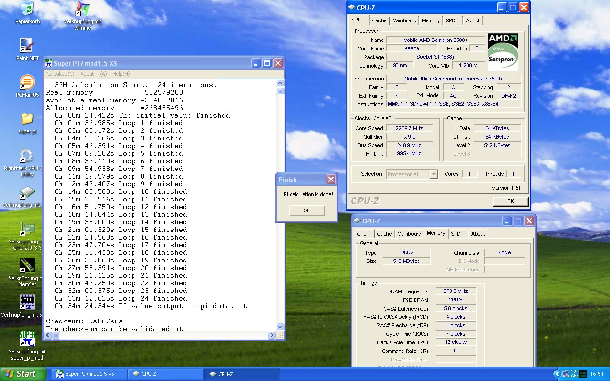
Task: Open the PLL SET shortcut icon
Action: 27,302
